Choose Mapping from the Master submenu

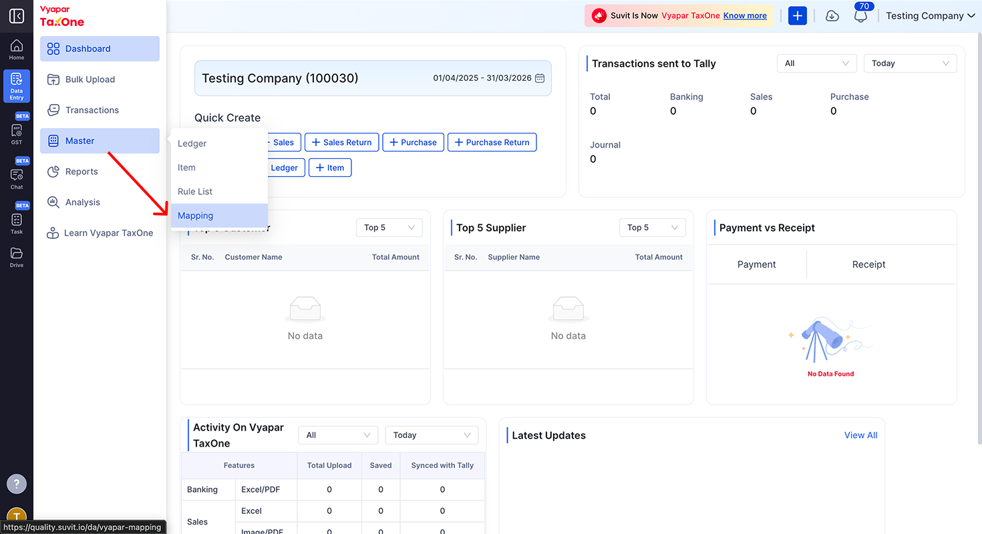point(219,216)
